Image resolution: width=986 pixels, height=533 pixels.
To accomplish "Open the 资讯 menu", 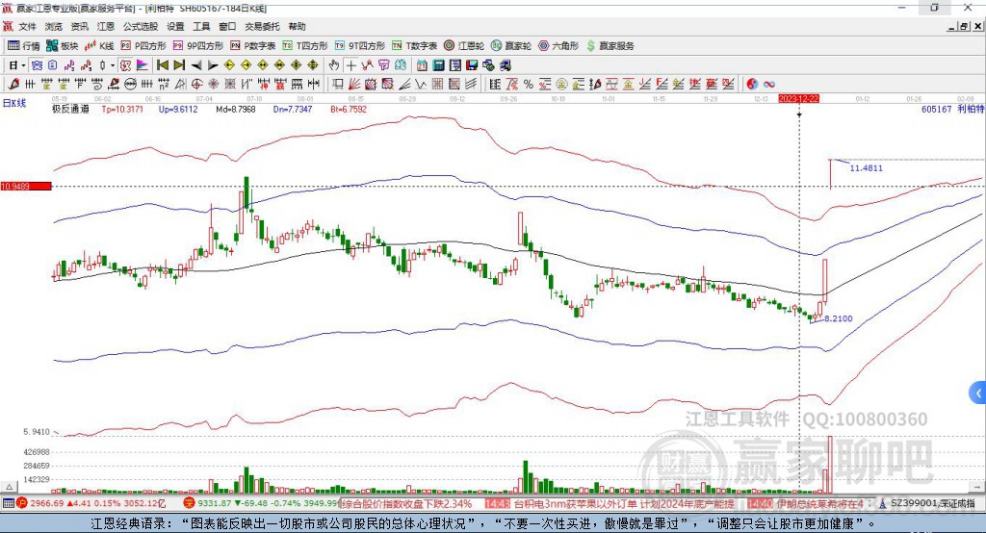I will tap(79, 26).
